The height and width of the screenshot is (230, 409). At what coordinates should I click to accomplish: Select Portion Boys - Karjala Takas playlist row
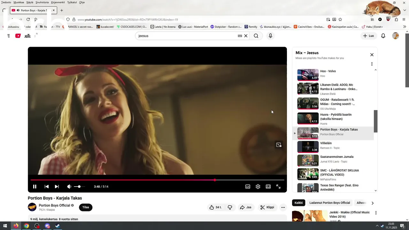[333, 133]
